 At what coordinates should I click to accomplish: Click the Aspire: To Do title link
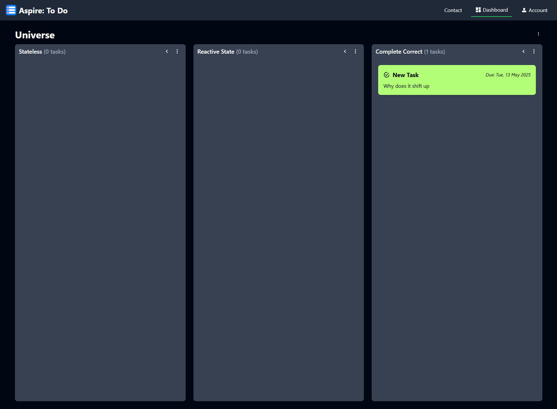(x=43, y=10)
